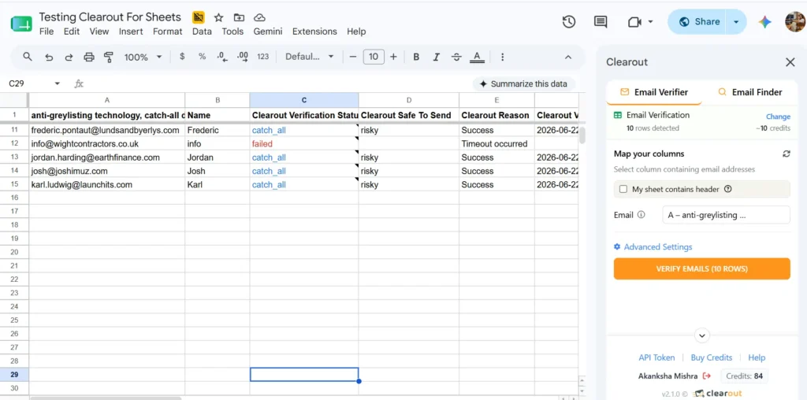Collapse the menus with toolbar chevron
Viewport: 807px width, 400px height.
tap(568, 57)
